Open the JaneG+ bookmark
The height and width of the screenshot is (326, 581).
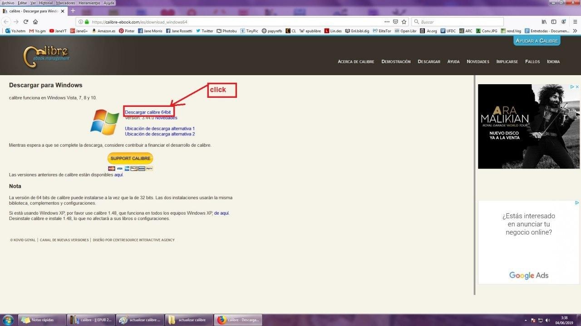click(79, 31)
